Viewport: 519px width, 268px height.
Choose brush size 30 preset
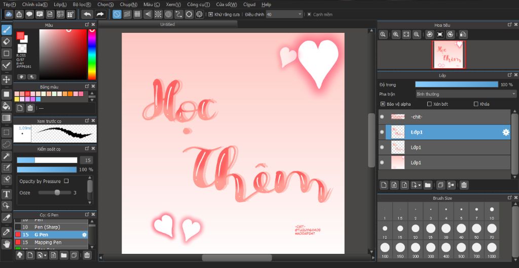pyautogui.click(x=446, y=230)
